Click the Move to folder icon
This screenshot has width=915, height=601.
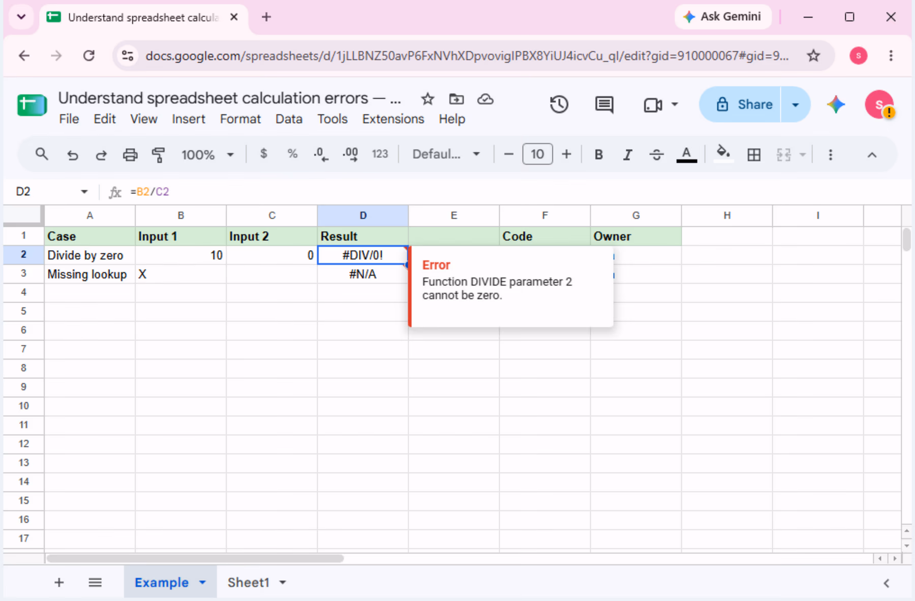point(456,99)
